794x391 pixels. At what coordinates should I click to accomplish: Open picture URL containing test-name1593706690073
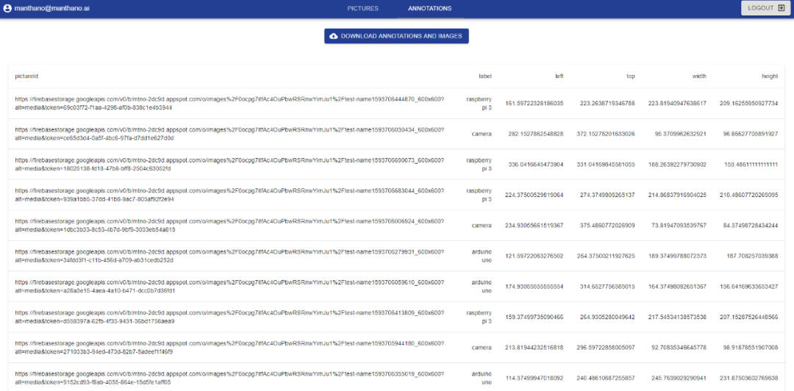tap(230, 165)
